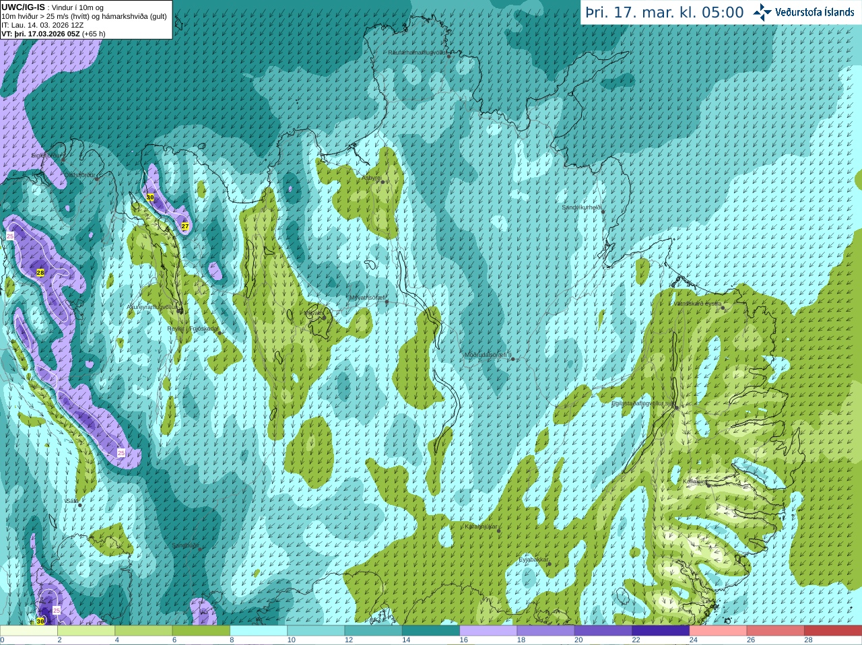
Task: Click the 6–8 m/s olive green legend swatch
Action: coord(201,631)
